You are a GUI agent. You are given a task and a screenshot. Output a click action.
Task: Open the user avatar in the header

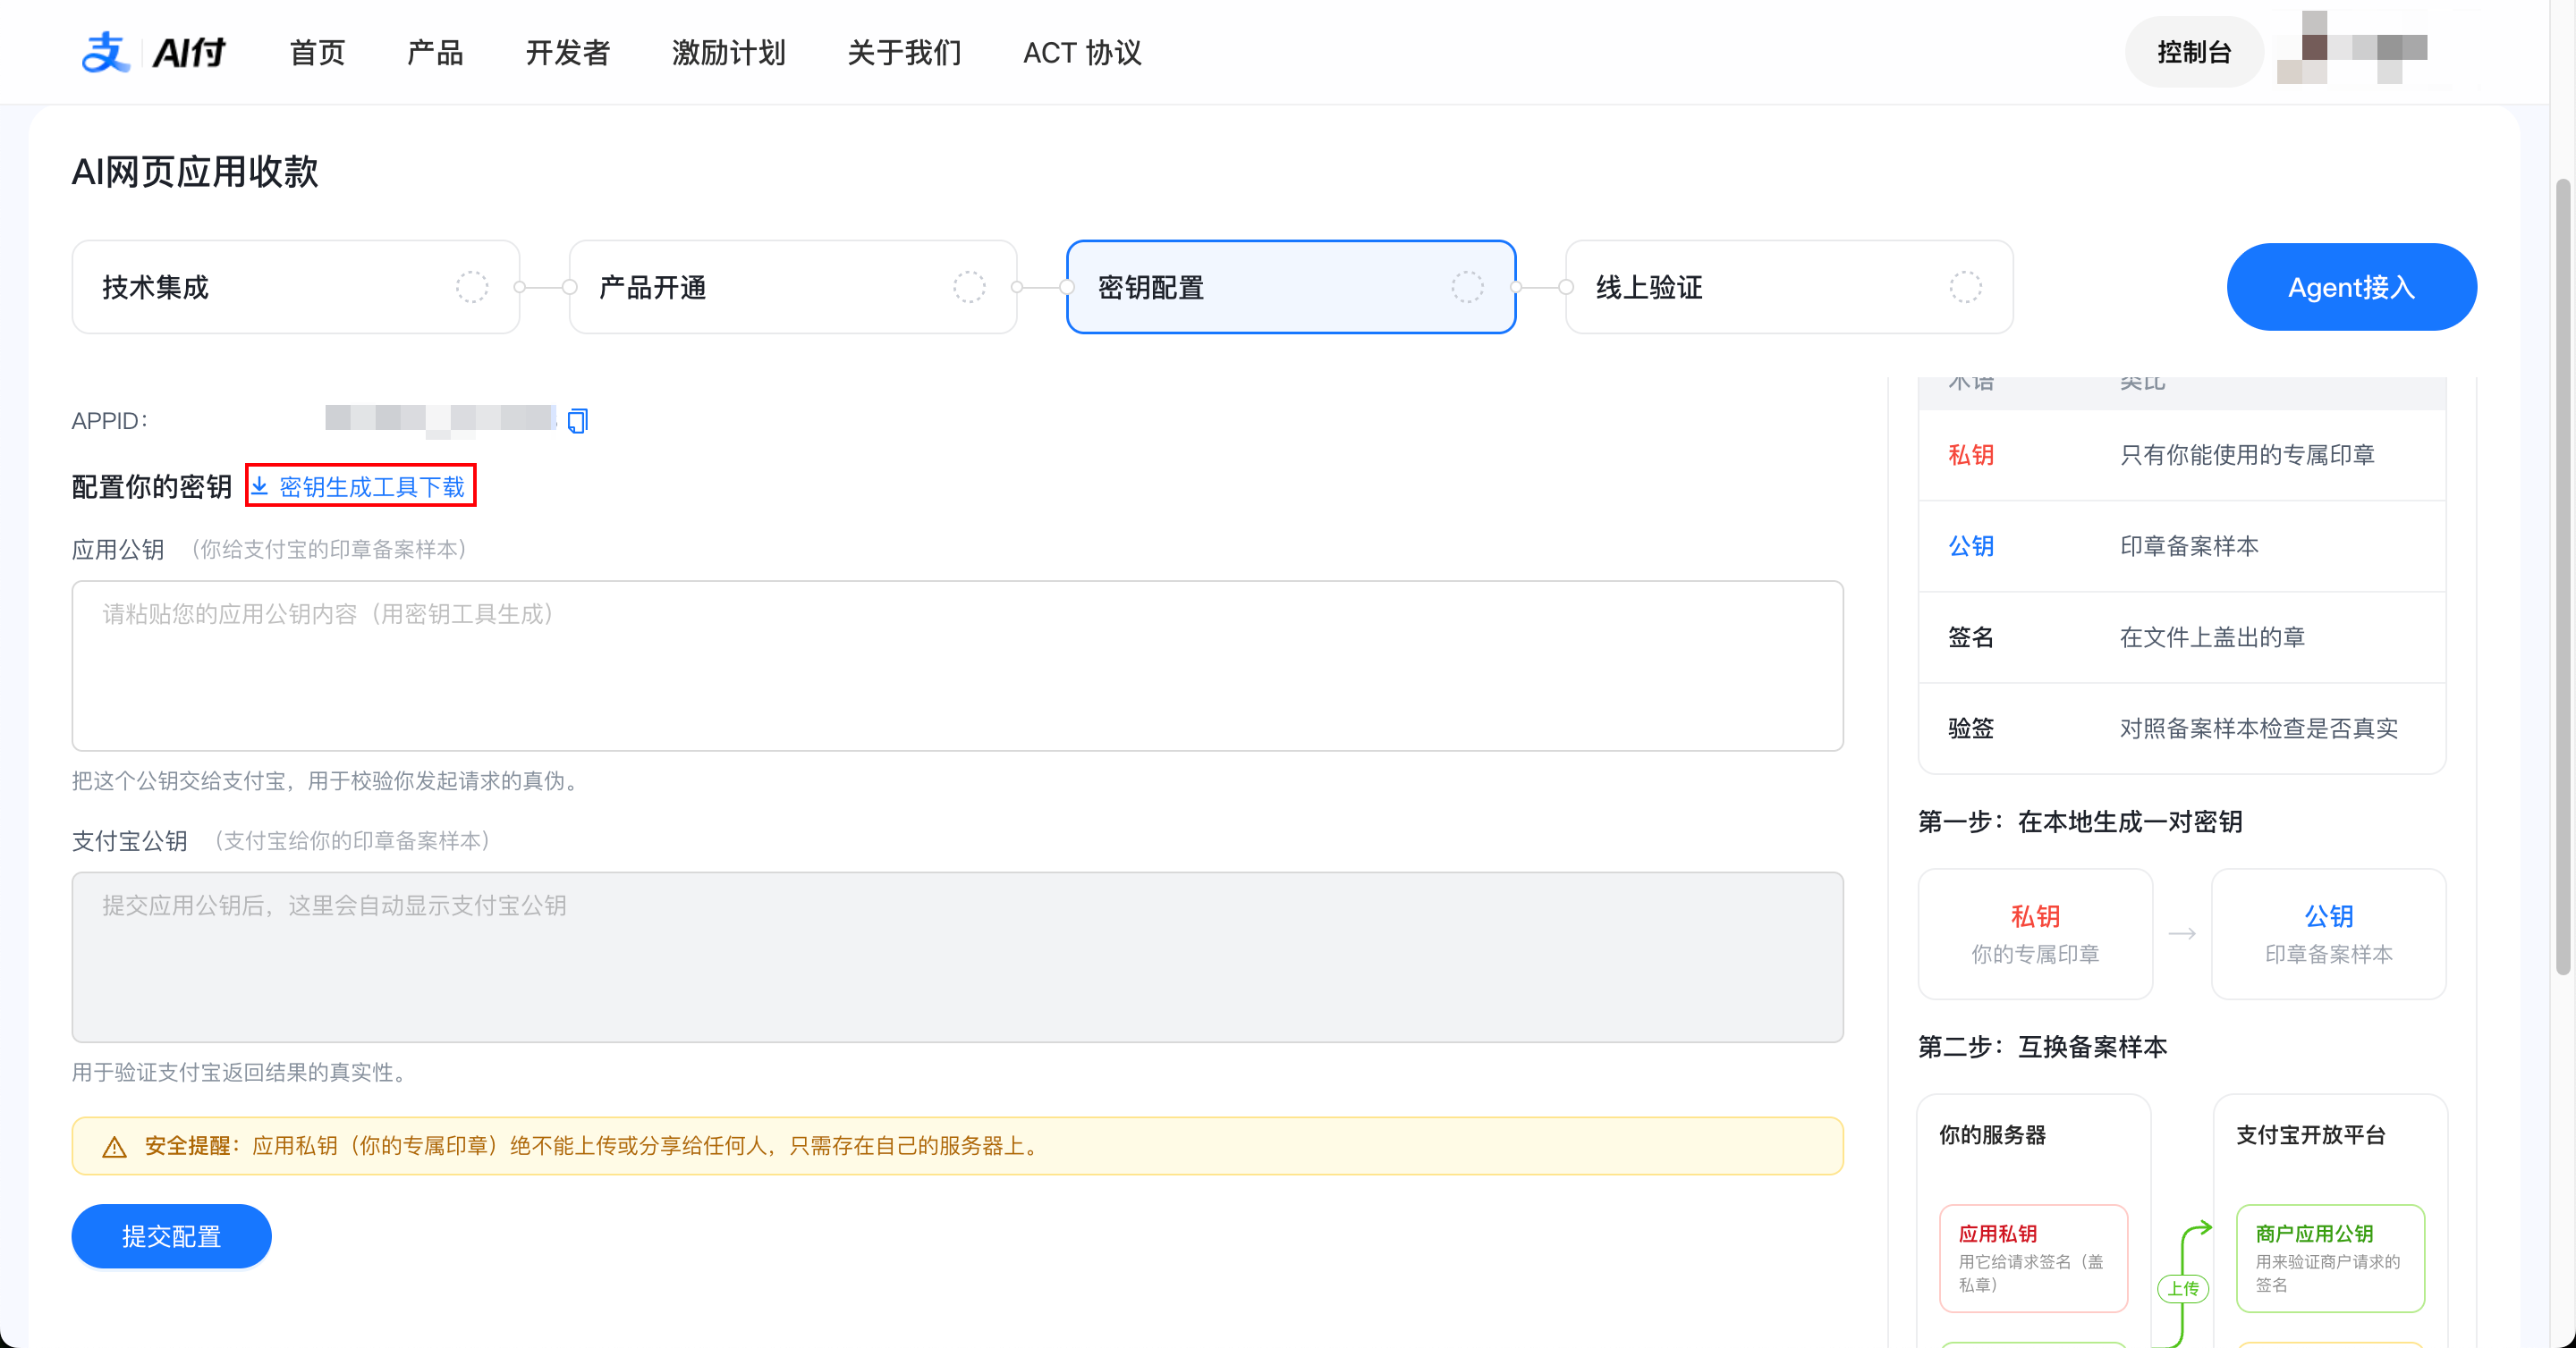coord(2352,48)
